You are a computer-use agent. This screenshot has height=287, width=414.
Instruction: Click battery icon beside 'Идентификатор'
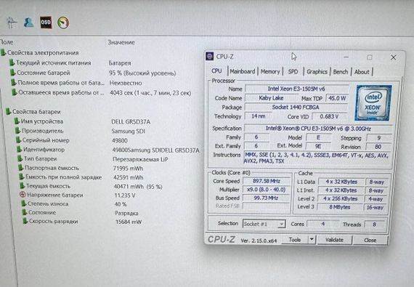pyautogui.click(x=20, y=149)
